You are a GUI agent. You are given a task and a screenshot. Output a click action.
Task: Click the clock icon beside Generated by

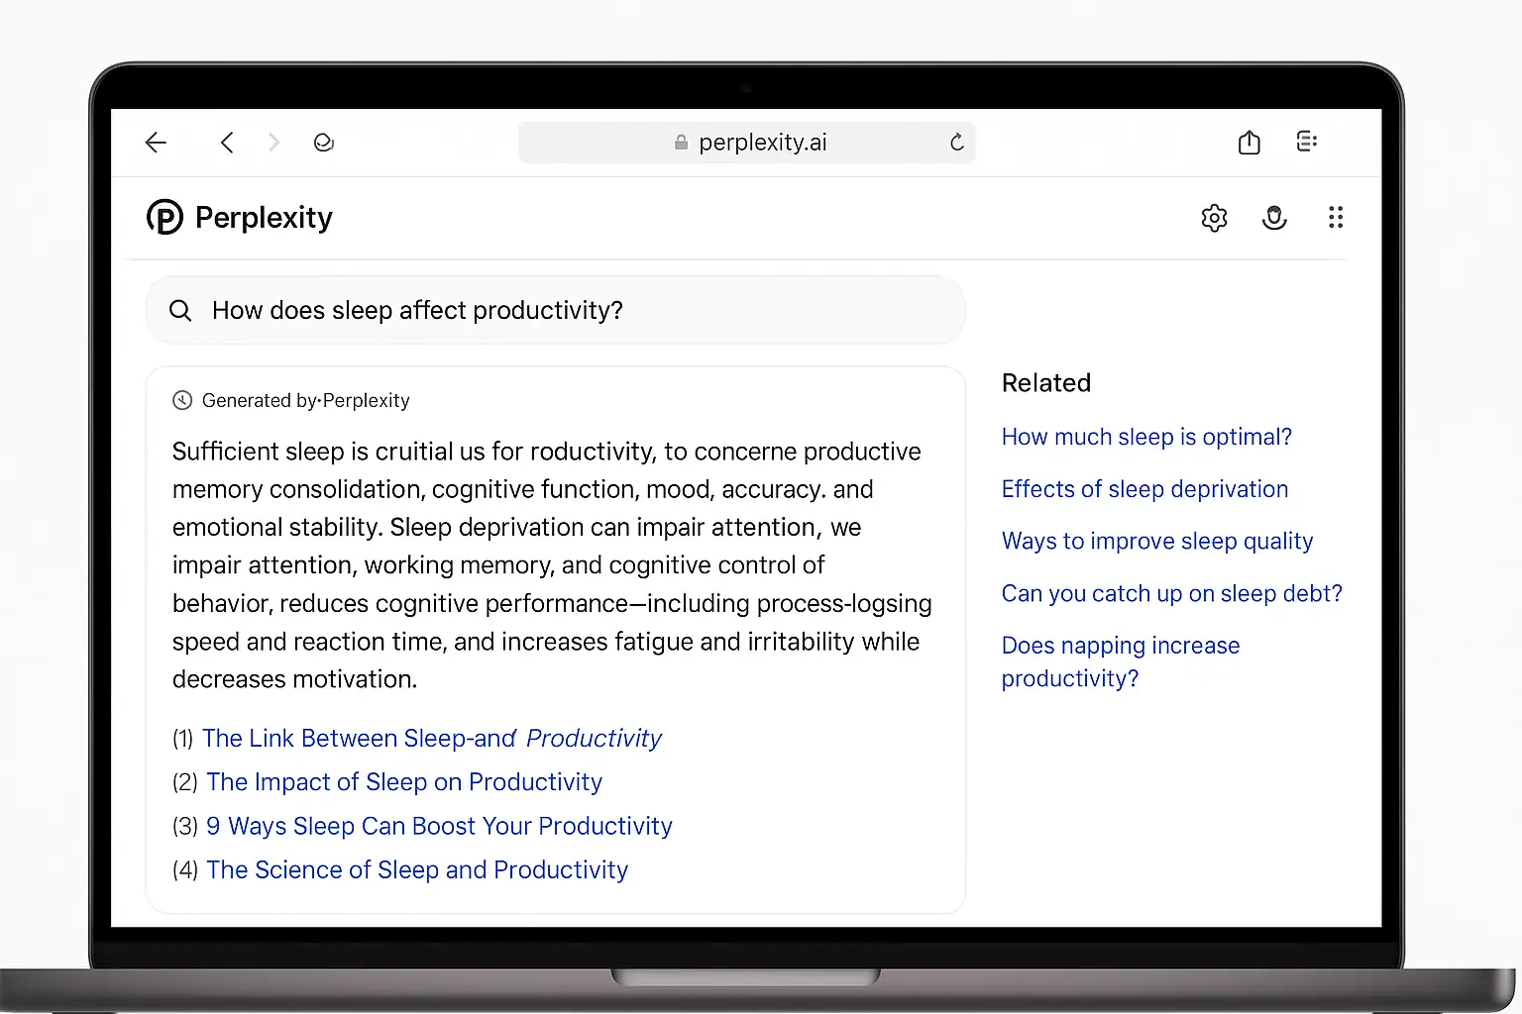182,400
